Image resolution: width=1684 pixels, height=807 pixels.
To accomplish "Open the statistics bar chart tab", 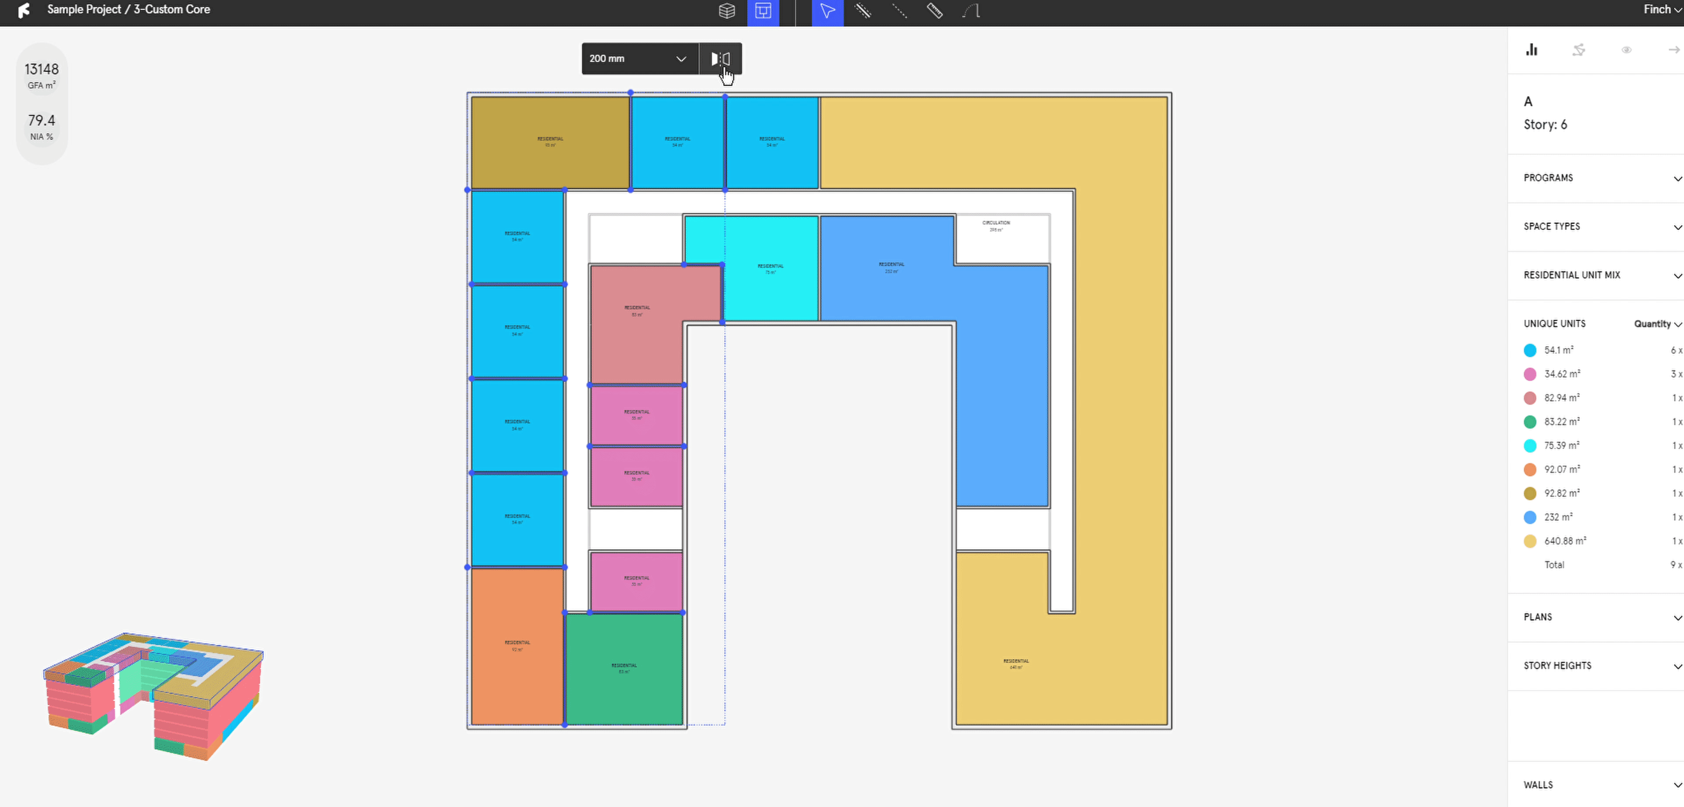I will point(1532,50).
